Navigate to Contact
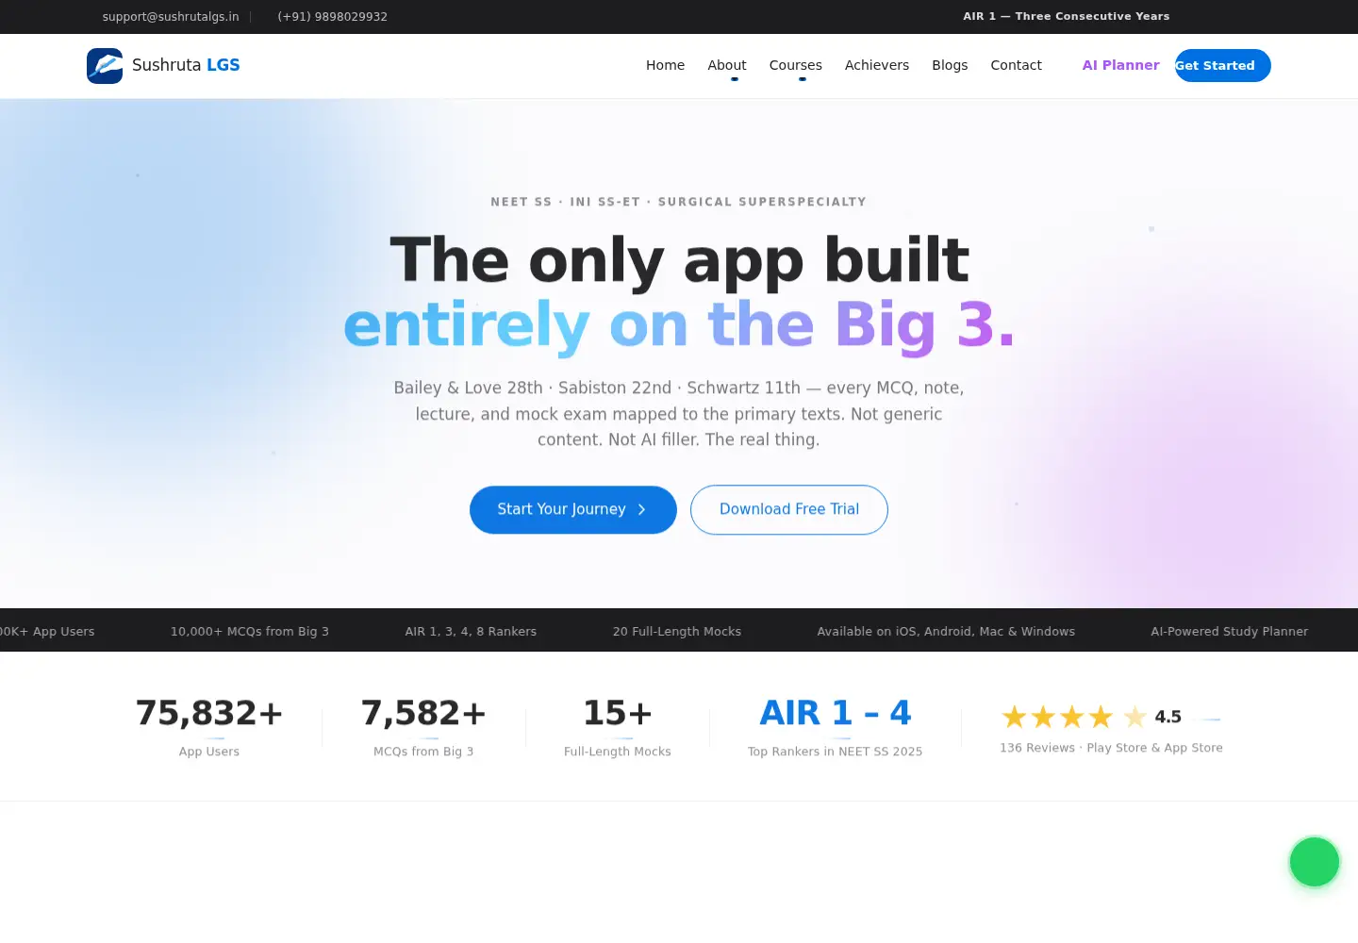Image resolution: width=1358 pixels, height=943 pixels. pos(1016,65)
